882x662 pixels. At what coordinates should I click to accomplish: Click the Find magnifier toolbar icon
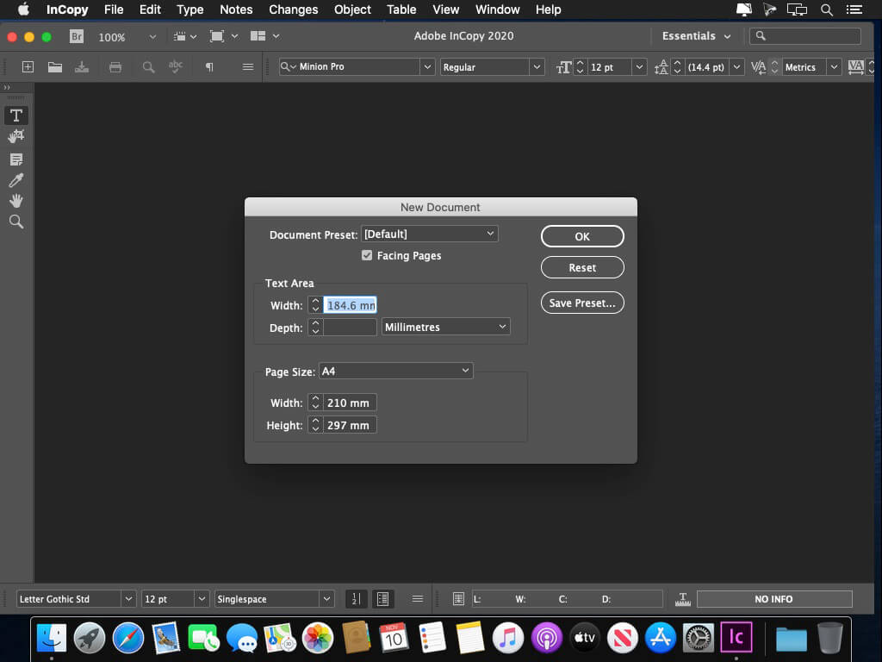coord(148,67)
